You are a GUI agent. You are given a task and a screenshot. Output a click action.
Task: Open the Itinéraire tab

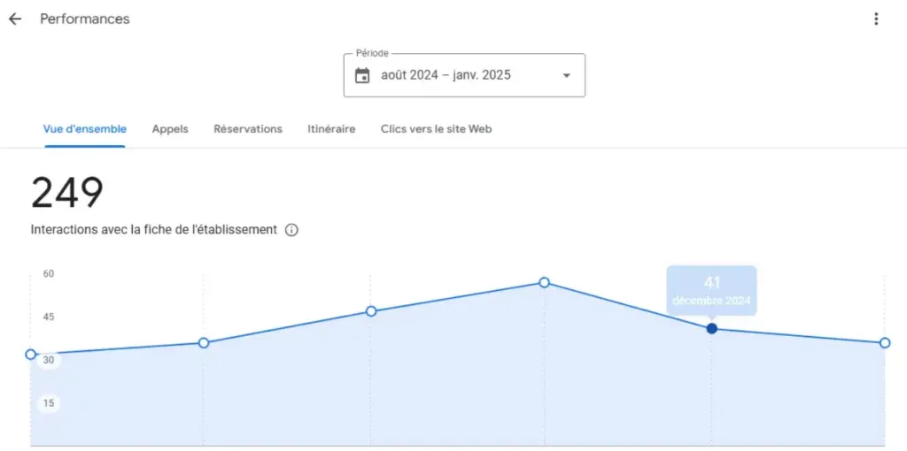click(331, 129)
